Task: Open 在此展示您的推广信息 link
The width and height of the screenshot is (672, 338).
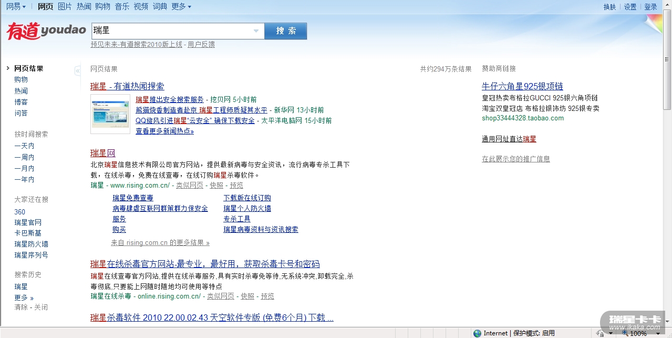Action: [x=516, y=159]
